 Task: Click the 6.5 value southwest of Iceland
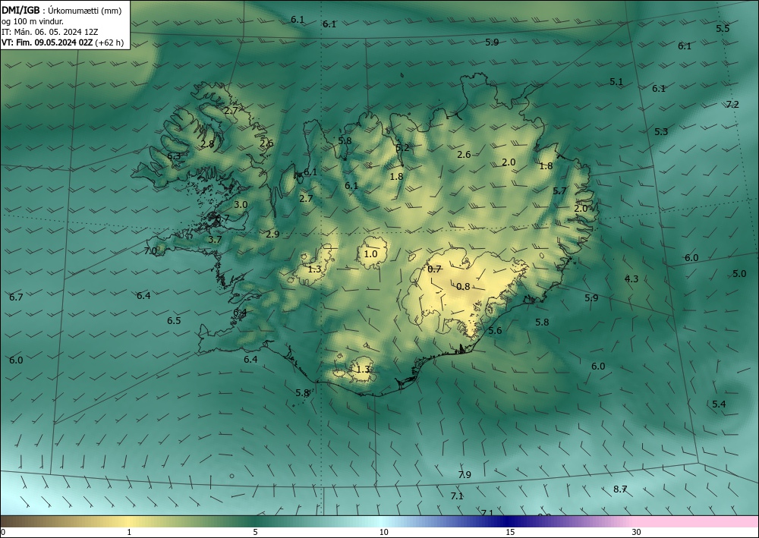pyautogui.click(x=174, y=321)
